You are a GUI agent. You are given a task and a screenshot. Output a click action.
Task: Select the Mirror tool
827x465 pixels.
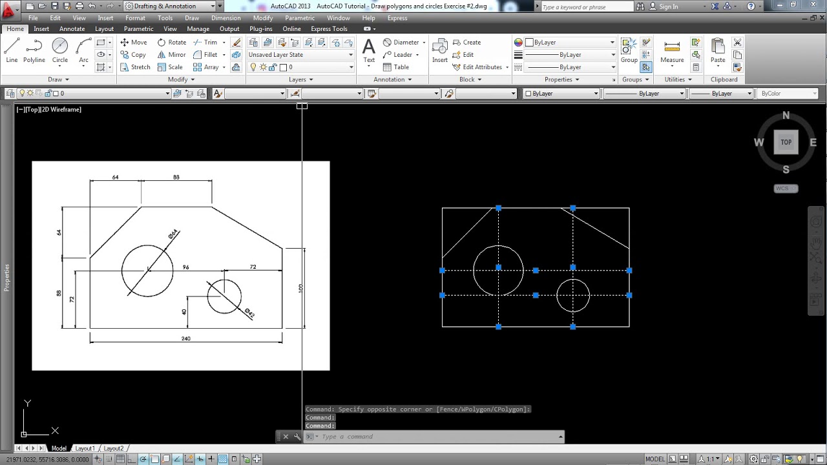pos(171,55)
